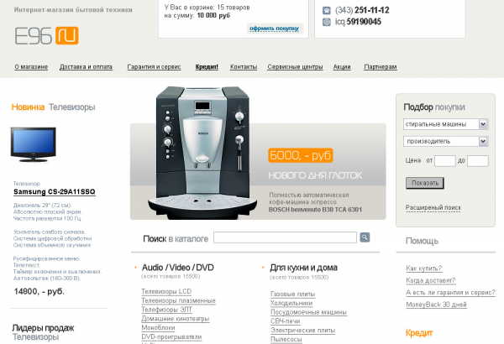Click оформить покупку checkout link
Screen dimensions: 504x344
click(x=274, y=29)
